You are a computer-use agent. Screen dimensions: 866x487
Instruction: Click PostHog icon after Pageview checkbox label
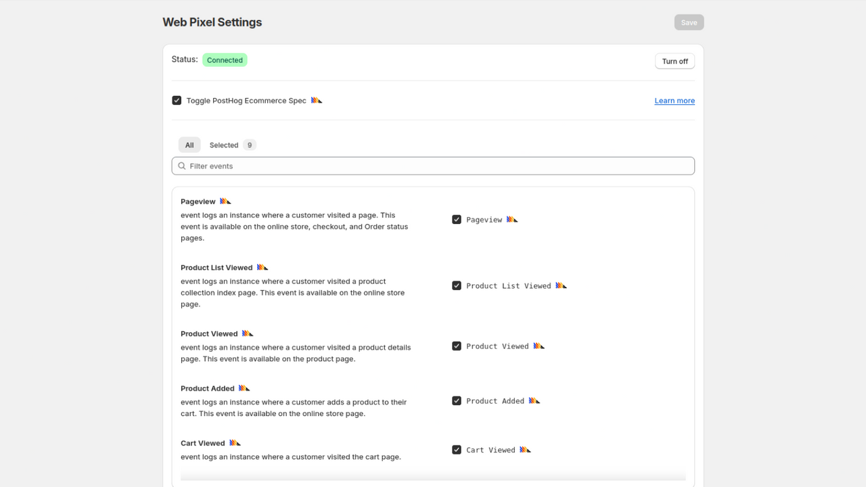[512, 219]
